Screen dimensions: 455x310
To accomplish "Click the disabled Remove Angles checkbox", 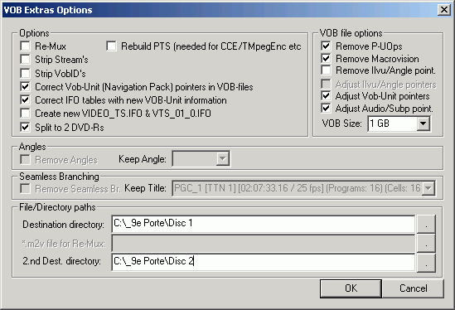I will (25, 160).
